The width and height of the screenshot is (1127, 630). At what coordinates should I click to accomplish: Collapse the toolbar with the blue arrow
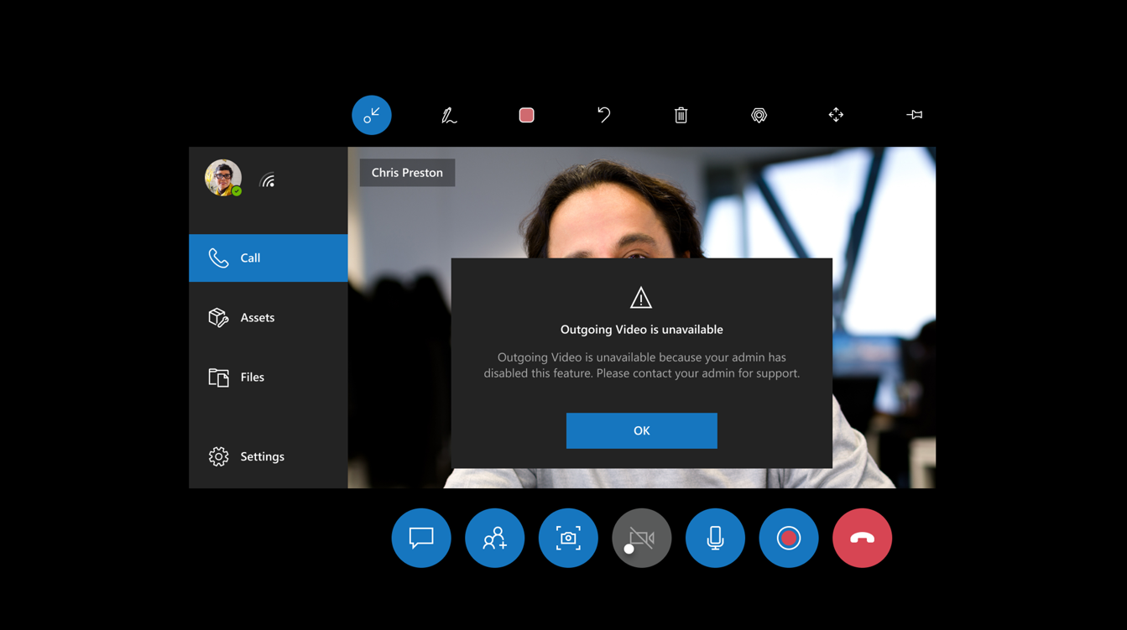[372, 115]
